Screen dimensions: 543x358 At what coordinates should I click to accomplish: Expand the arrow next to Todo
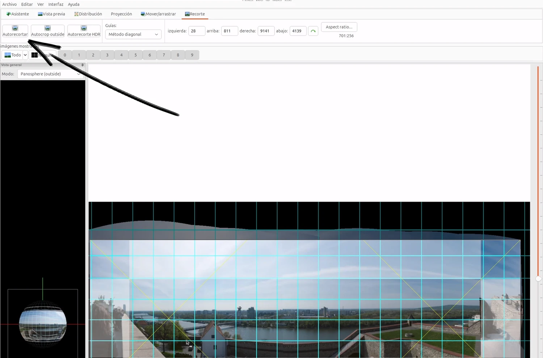[x=25, y=55]
